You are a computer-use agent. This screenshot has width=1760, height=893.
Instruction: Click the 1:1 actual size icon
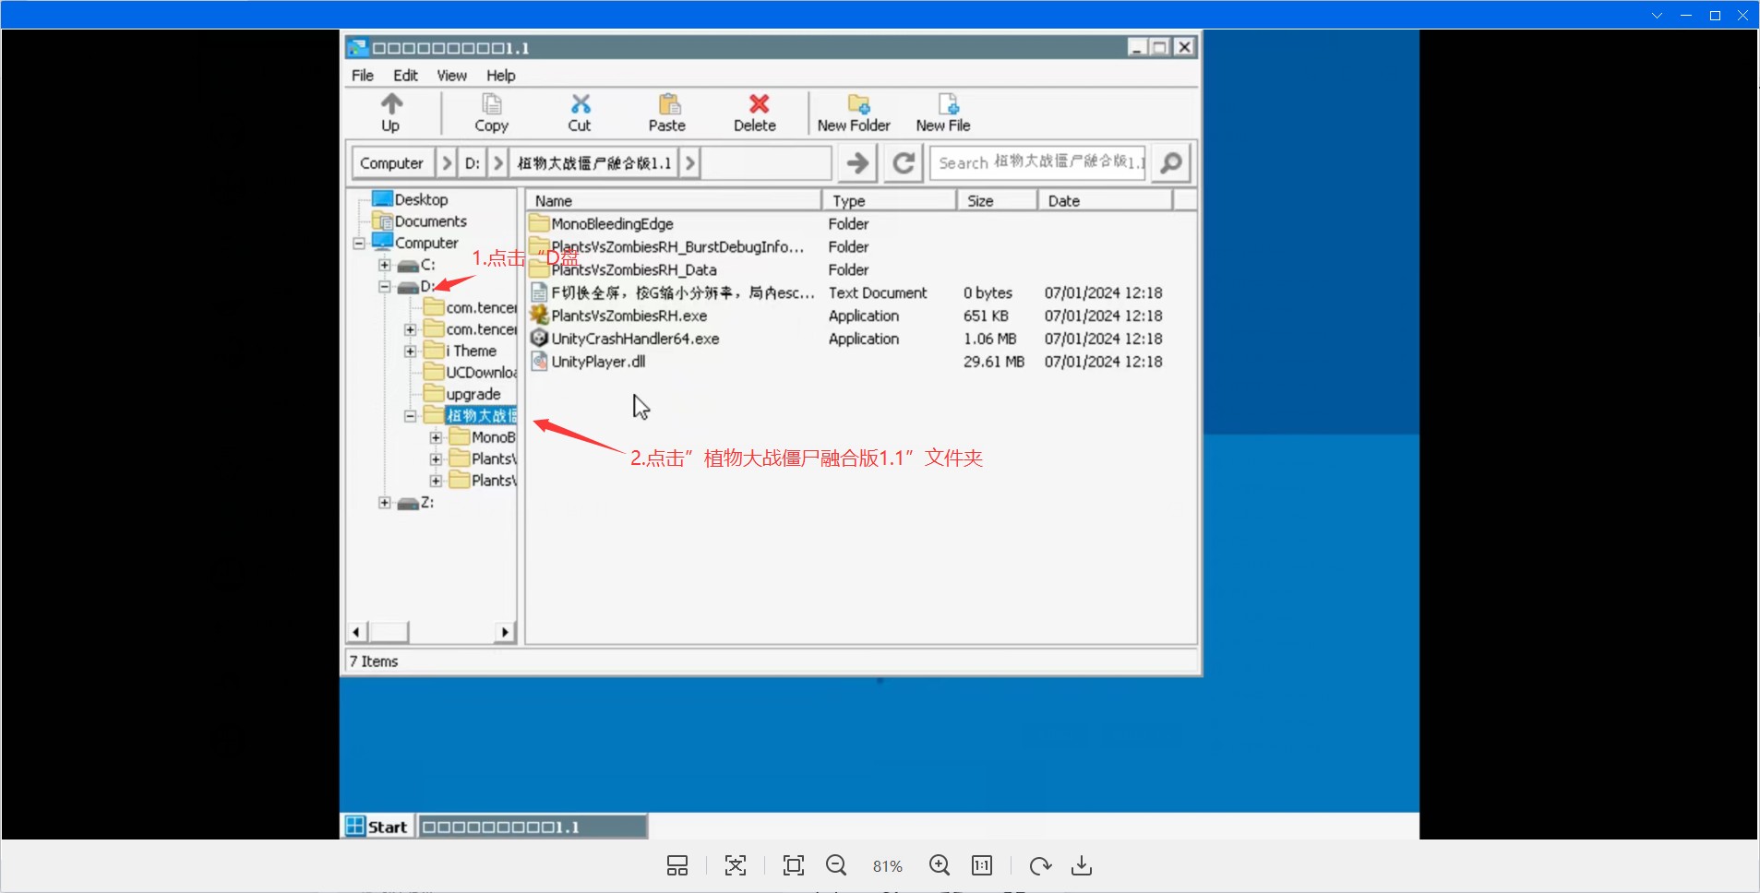coord(982,865)
